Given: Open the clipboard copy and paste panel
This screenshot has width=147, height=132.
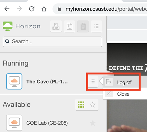Looking at the screenshot, I should pyautogui.click(x=83, y=26).
